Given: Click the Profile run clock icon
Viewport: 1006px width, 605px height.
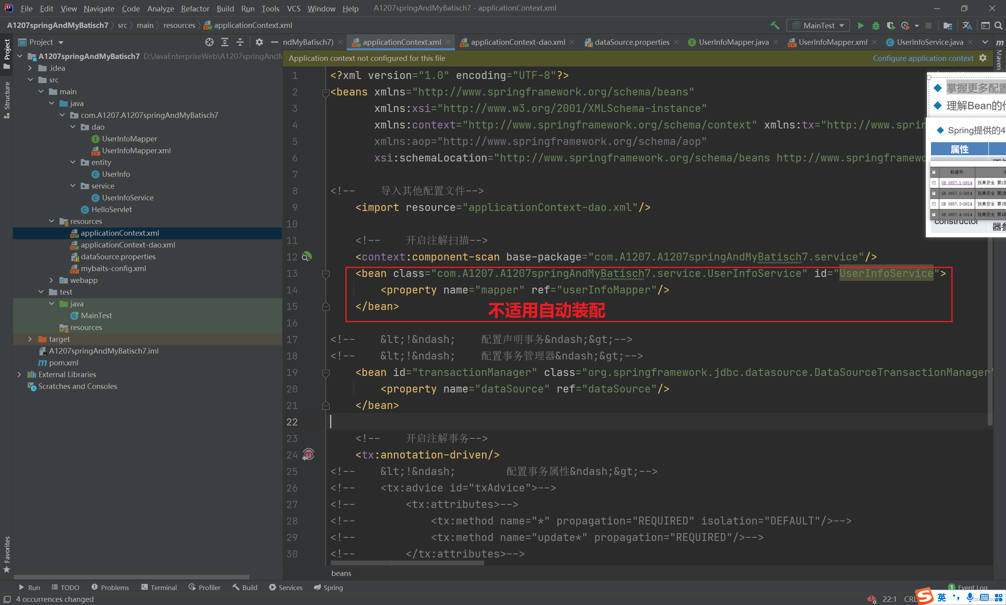Looking at the screenshot, I should (x=905, y=25).
